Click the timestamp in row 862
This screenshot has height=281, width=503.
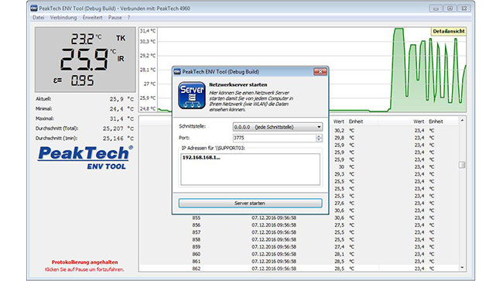pos(274,269)
